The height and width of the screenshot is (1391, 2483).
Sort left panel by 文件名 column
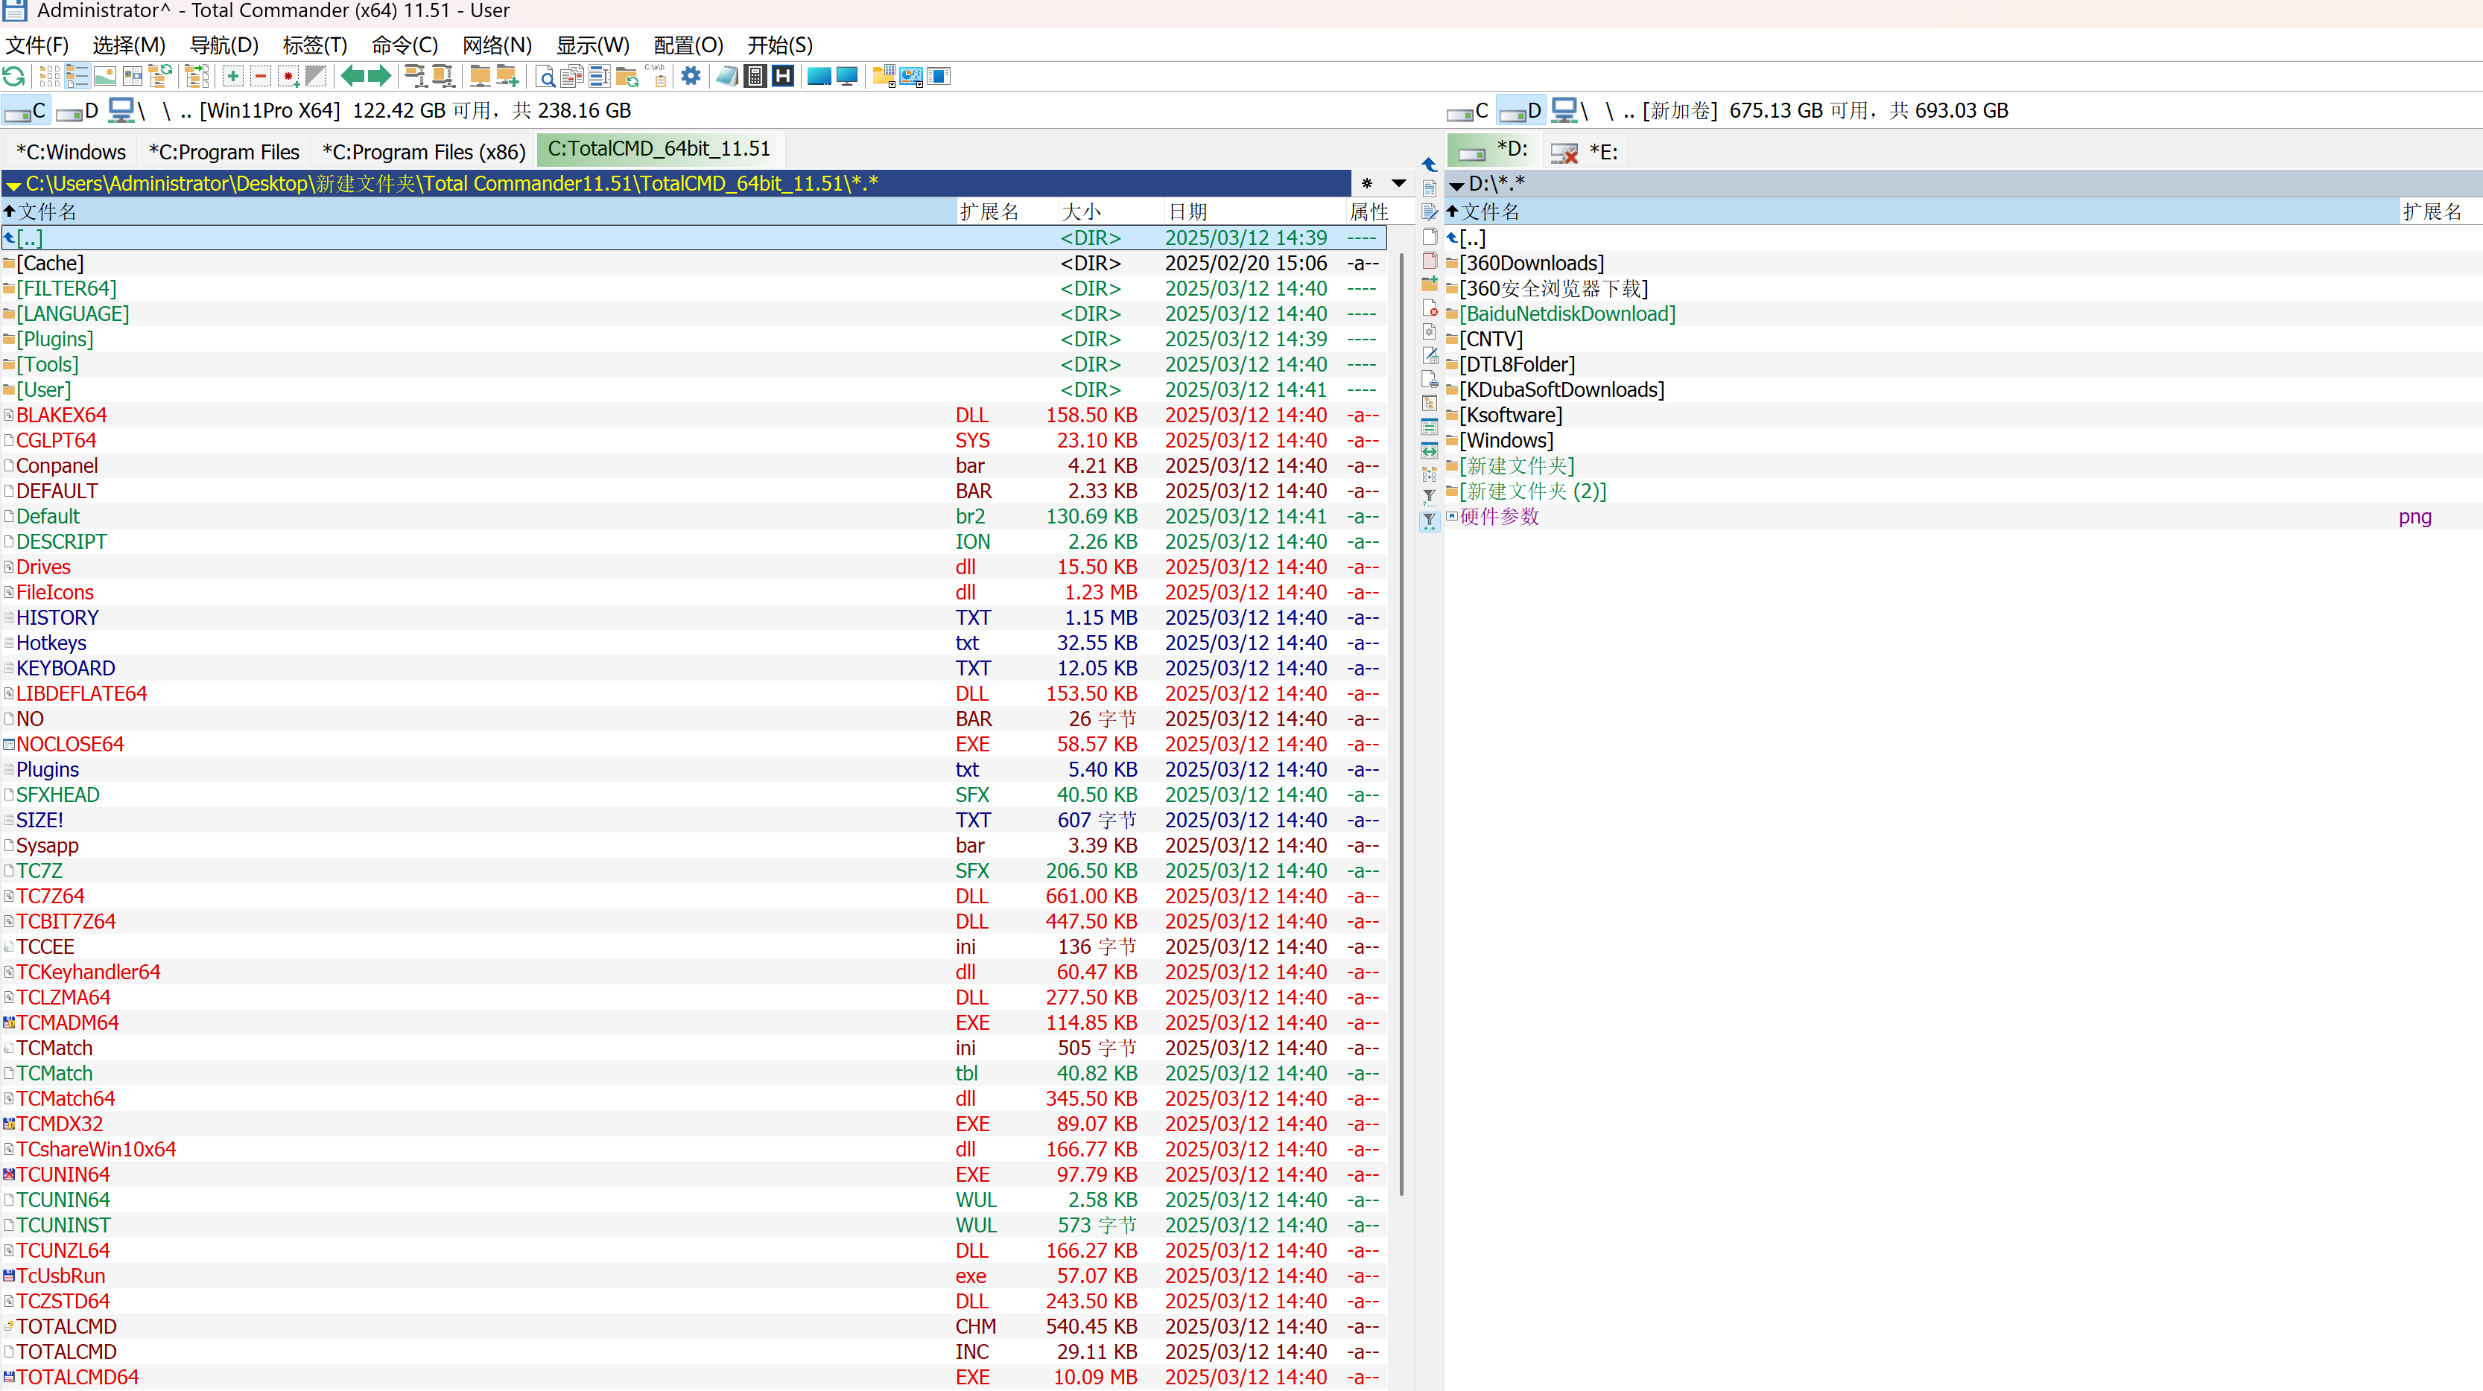click(x=479, y=211)
